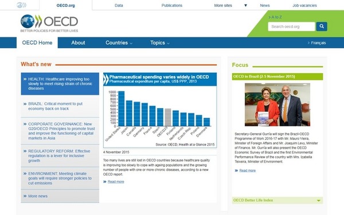Switch the site to Français
Viewport: 344px width, 215px height.
point(316,43)
